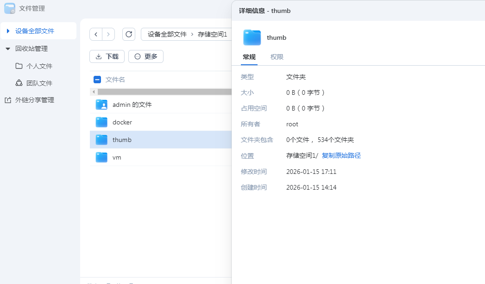Click the vm folder icon
Viewport: 485px width, 284px height.
click(x=101, y=157)
